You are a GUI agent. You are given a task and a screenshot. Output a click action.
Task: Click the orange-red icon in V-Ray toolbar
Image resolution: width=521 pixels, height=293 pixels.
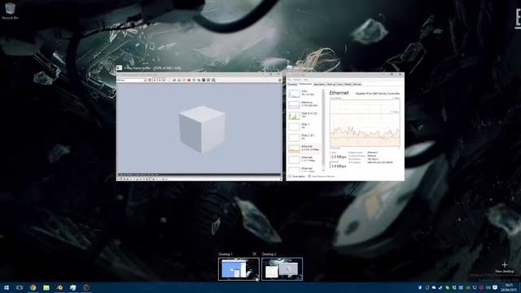[x=189, y=80]
